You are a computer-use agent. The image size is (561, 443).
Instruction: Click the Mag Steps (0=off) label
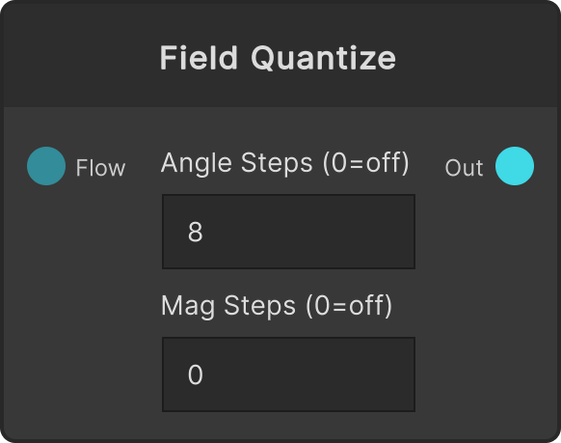tap(277, 306)
